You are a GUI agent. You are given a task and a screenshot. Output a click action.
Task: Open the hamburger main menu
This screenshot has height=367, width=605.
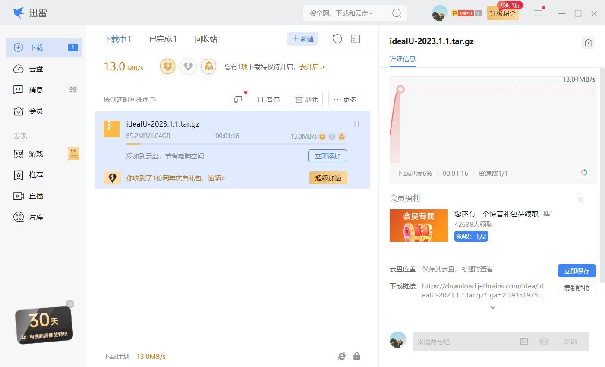[538, 13]
